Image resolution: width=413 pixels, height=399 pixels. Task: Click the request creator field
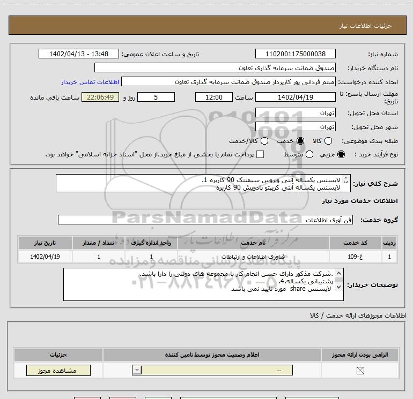pos(228,81)
